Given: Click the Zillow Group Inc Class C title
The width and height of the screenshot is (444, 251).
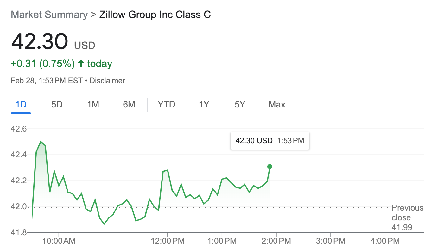Looking at the screenshot, I should coord(155,15).
